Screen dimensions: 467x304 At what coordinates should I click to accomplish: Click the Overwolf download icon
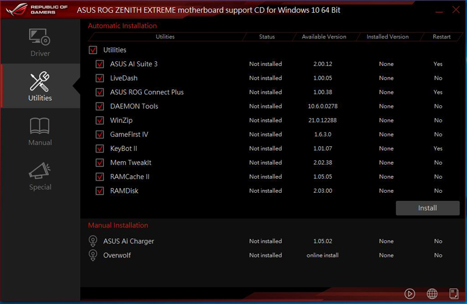92,255
